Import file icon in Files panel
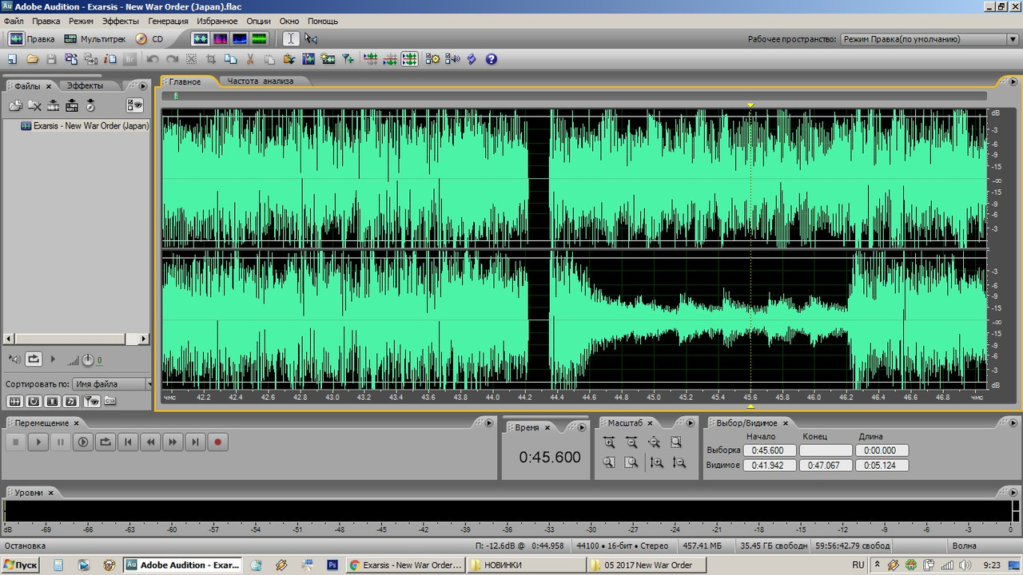 point(15,105)
